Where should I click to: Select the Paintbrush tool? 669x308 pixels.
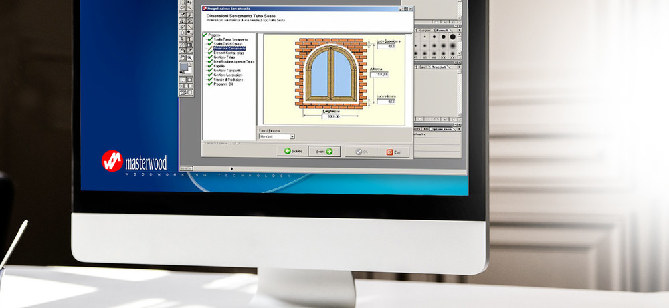[x=189, y=15]
